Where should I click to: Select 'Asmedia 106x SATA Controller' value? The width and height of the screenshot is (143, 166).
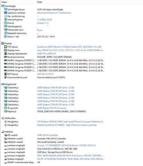(51, 139)
